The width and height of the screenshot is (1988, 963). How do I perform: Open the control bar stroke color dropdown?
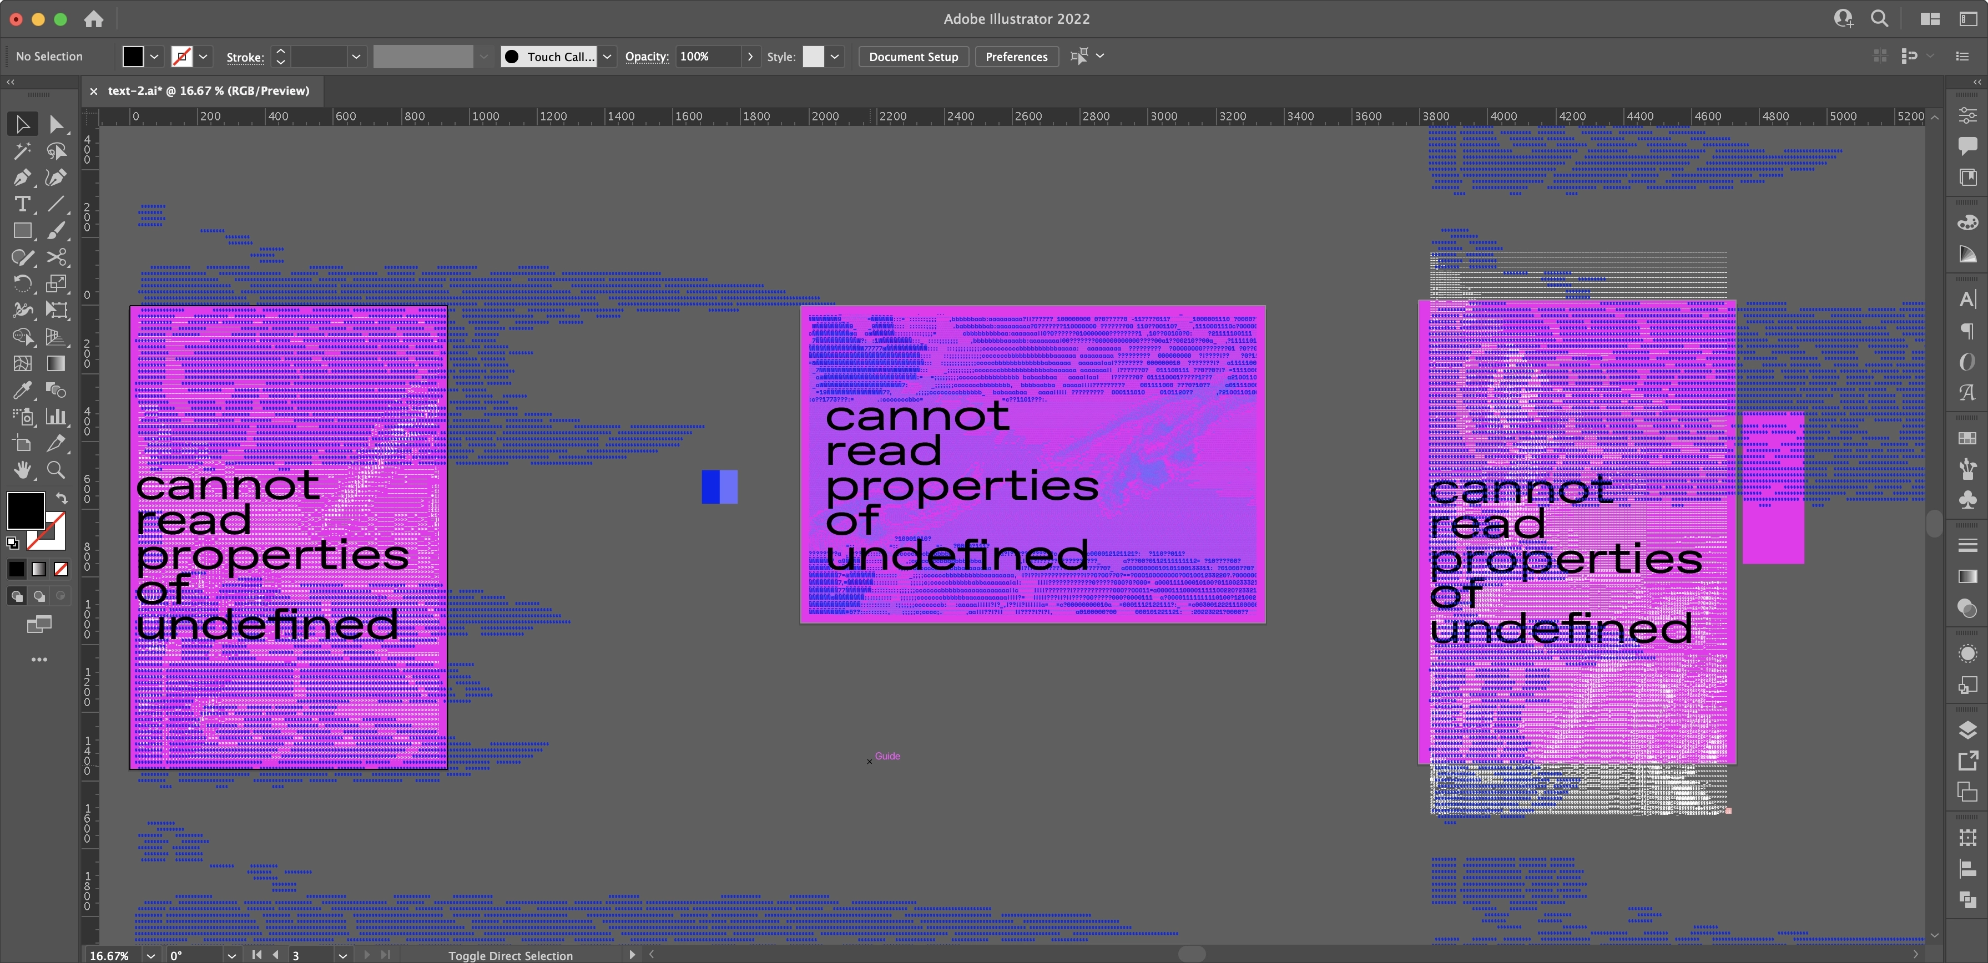coord(203,57)
